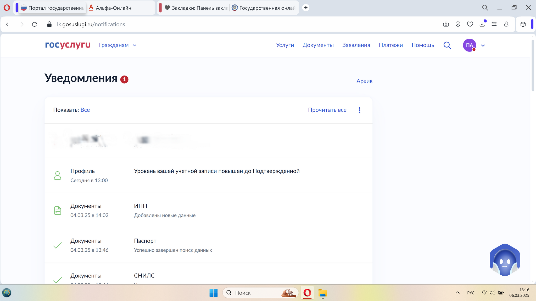Open the Opera downloads icon
The height and width of the screenshot is (301, 536).
point(482,24)
